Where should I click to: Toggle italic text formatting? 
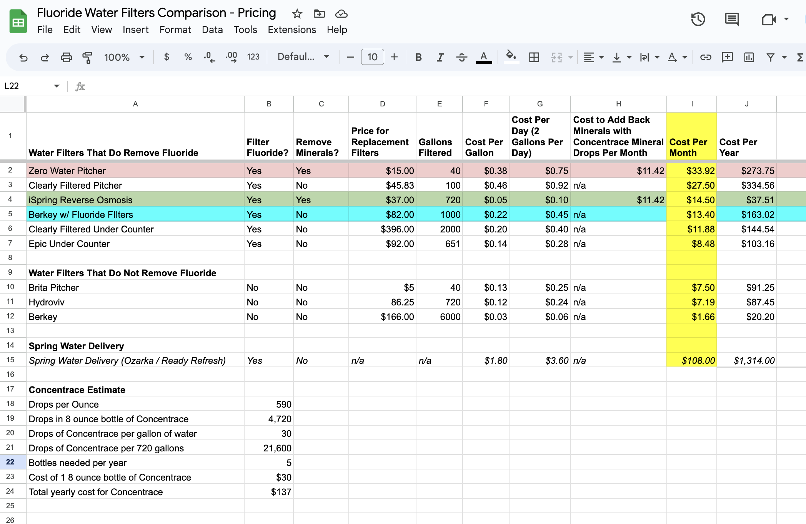coord(440,58)
